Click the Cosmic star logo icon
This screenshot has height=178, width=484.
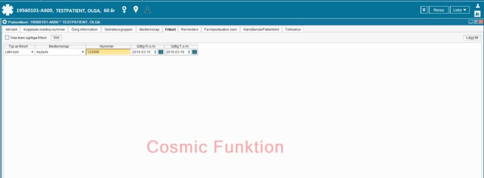[x=8, y=10]
